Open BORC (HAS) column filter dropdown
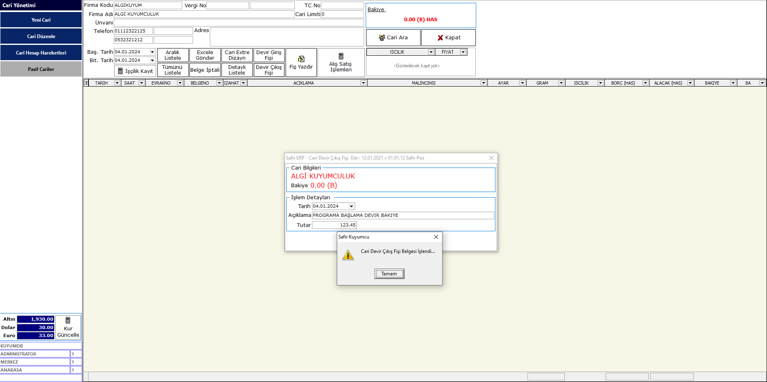 pos(645,83)
